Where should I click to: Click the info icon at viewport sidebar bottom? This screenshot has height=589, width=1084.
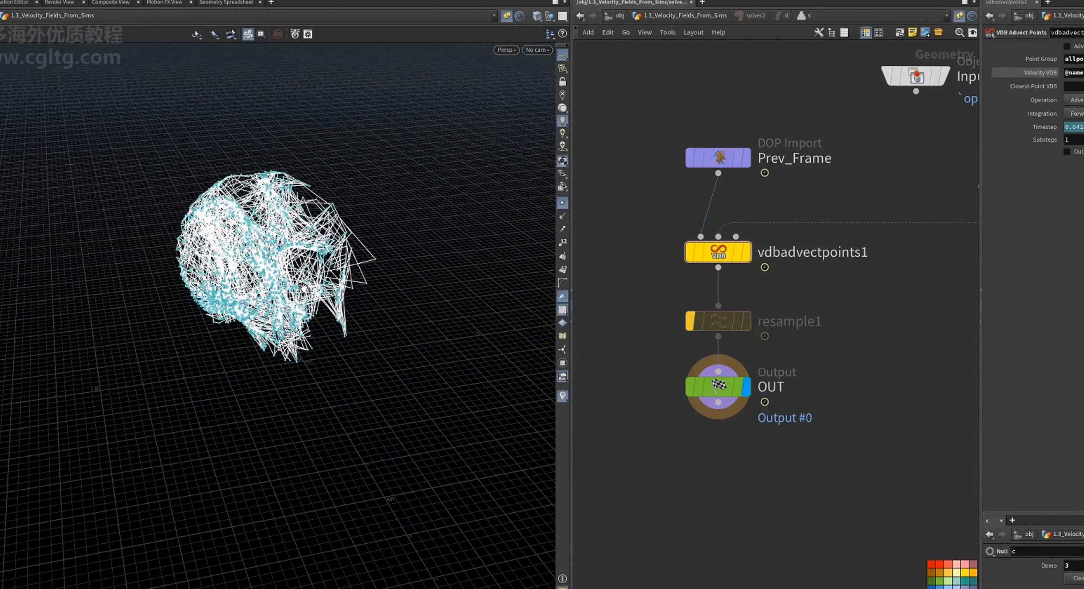pos(563,578)
